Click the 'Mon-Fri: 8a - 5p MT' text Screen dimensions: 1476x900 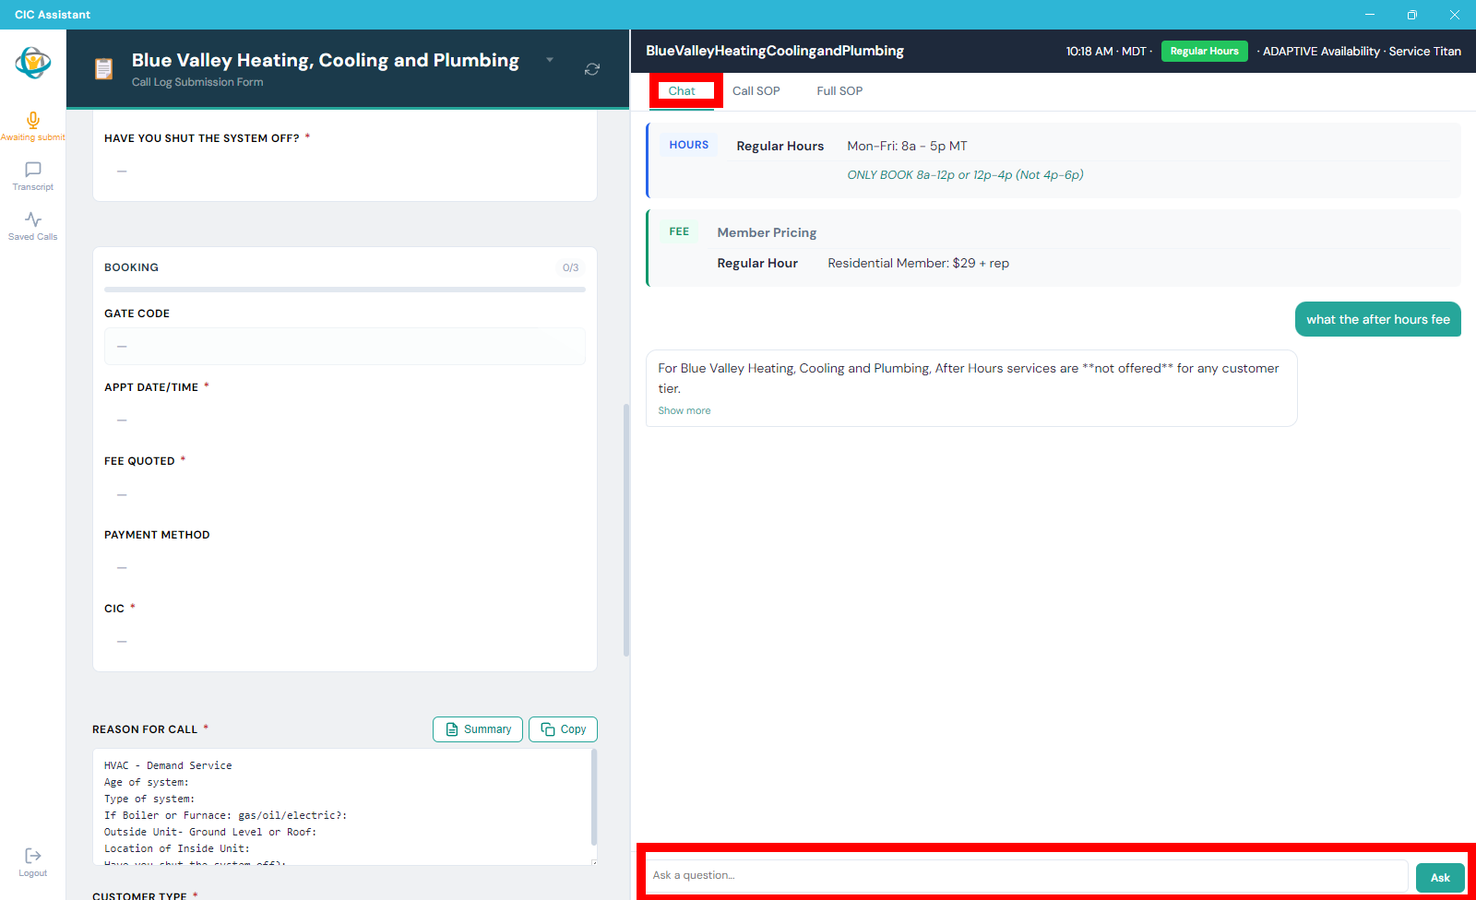point(907,146)
